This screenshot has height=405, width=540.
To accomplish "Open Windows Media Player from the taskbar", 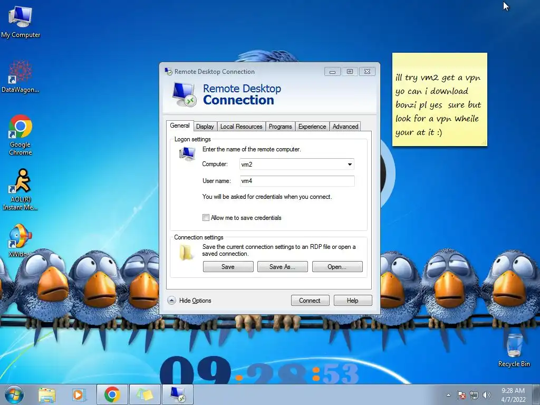I will pyautogui.click(x=79, y=394).
